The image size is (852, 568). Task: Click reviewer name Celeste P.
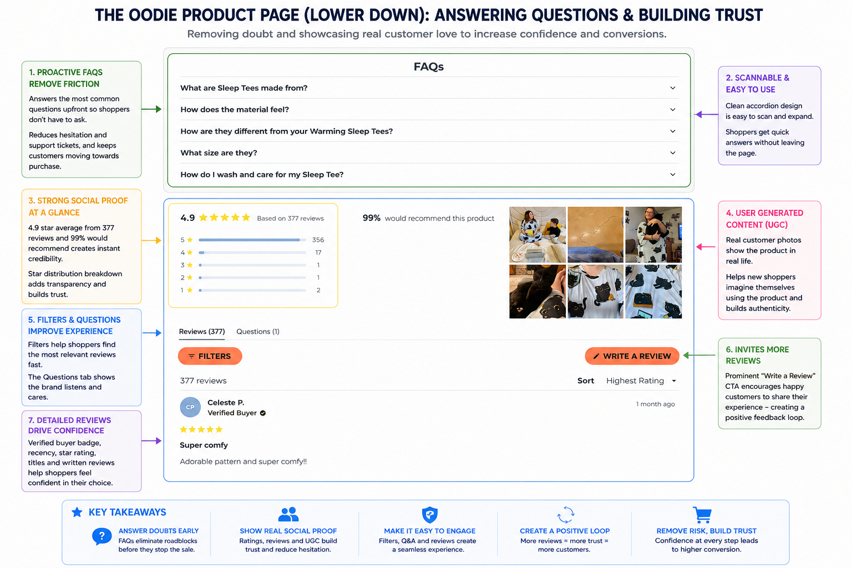point(226,403)
